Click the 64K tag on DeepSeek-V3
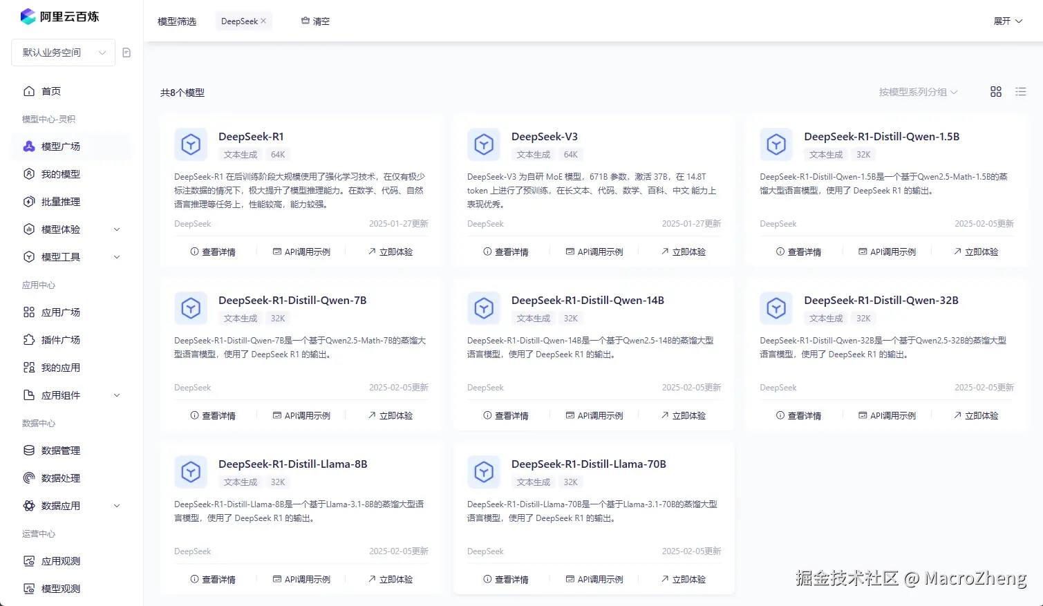The width and height of the screenshot is (1043, 606). tap(571, 155)
